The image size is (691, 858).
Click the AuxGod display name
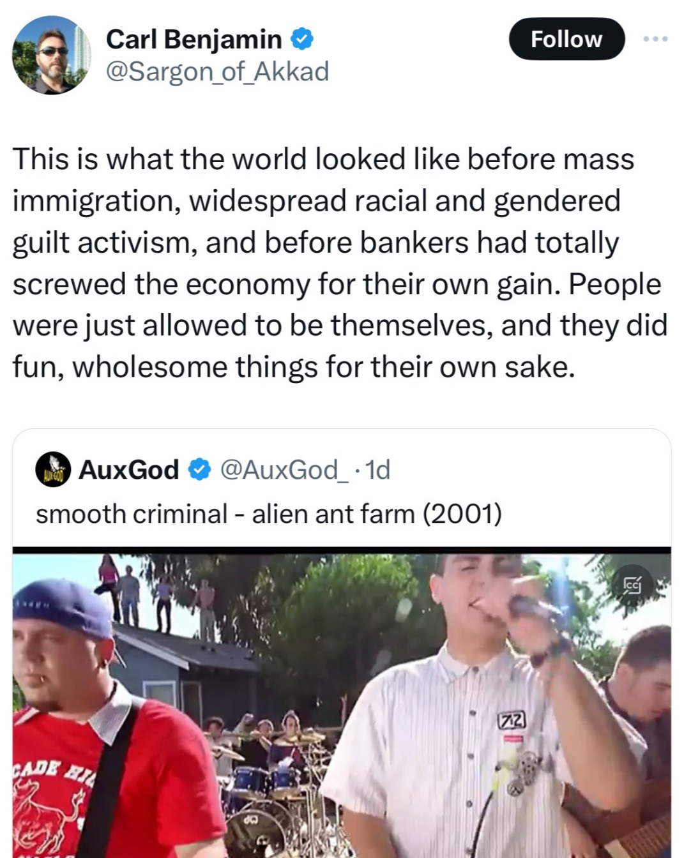point(129,470)
